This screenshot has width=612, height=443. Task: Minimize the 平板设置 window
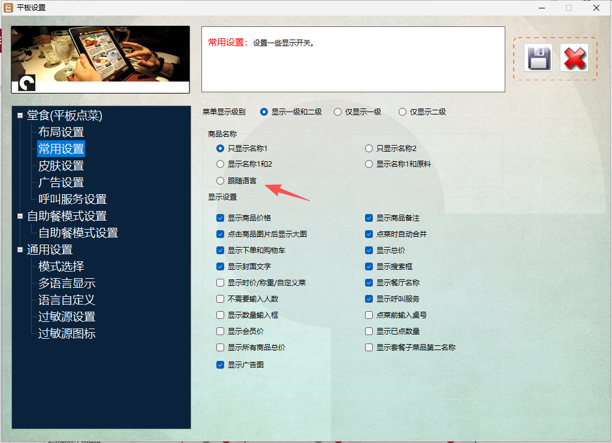coord(542,8)
